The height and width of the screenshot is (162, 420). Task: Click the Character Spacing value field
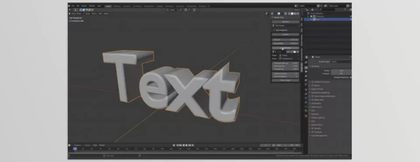pyautogui.click(x=286, y=63)
